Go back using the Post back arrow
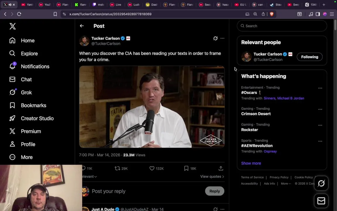Image resolution: width=337 pixels, height=211 pixels. (82, 26)
